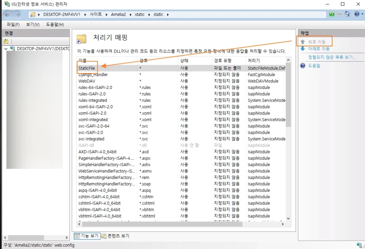This screenshot has width=365, height=249.
Task: Select the vbhtml-ISAPI-4.0_64bit row
Action: coord(181,216)
